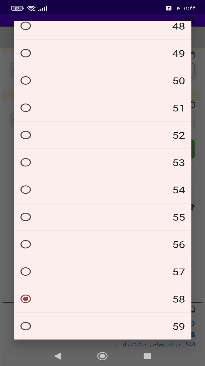The image size is (205, 366).
Task: Tap the Android home circle icon
Action: [x=102, y=356]
